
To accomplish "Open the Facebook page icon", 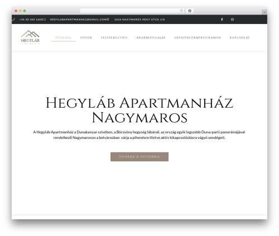I will (x=222, y=20).
